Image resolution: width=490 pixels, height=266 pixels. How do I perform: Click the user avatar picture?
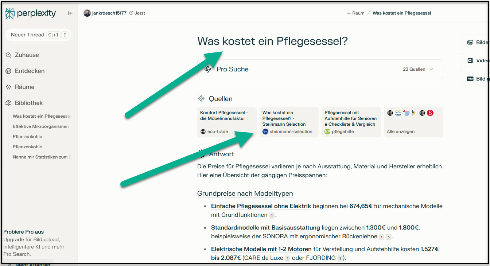(87, 13)
